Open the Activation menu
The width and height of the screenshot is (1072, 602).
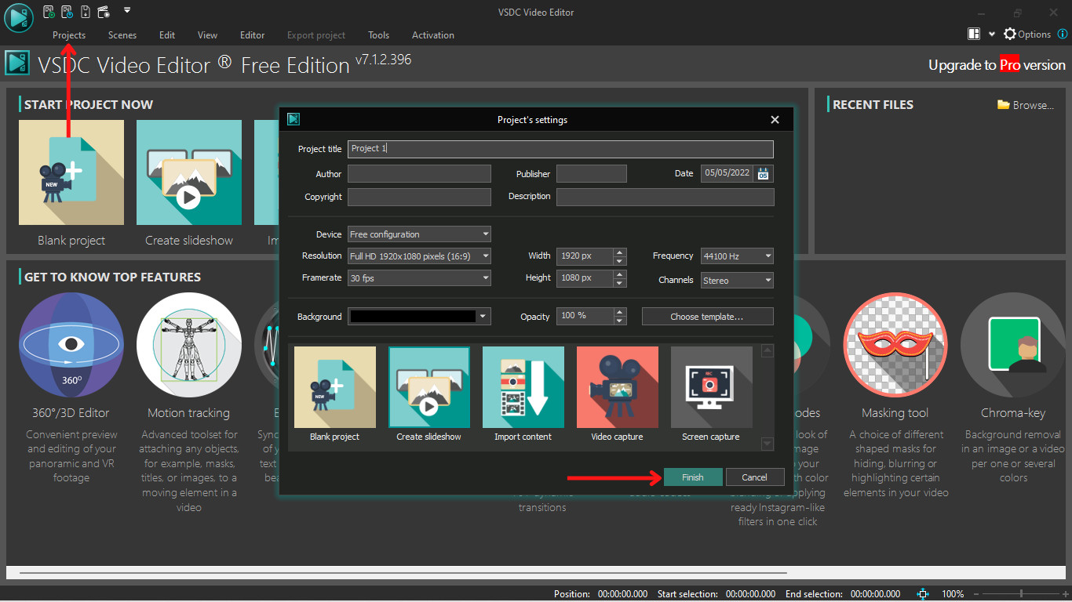(x=433, y=35)
